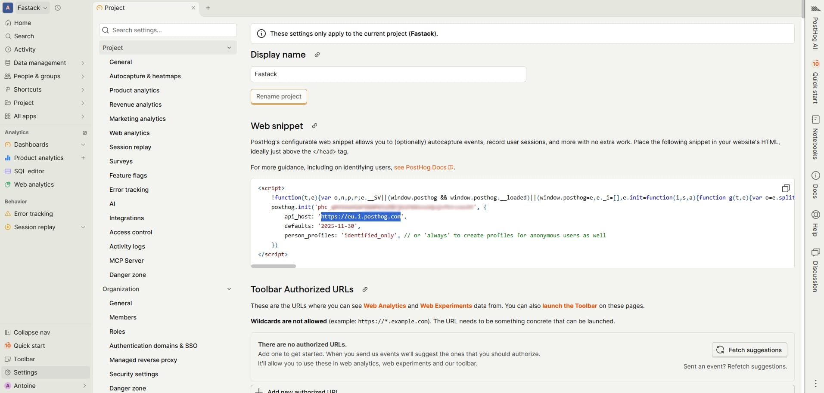Viewport: 824px width, 393px height.
Task: Click the Dashboards gauge icon
Action: 8,144
